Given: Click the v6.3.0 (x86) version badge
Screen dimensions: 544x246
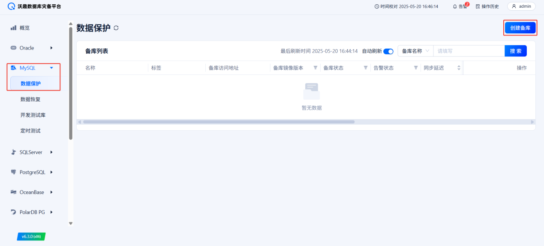Looking at the screenshot, I should tap(31, 236).
